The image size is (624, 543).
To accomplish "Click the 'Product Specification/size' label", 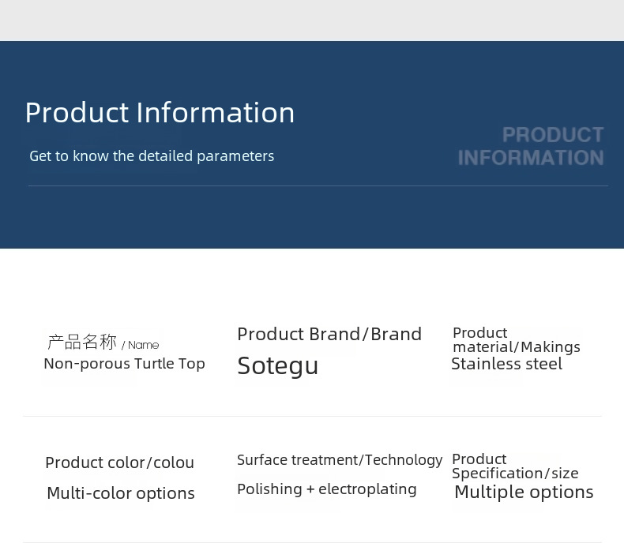I will click(515, 466).
